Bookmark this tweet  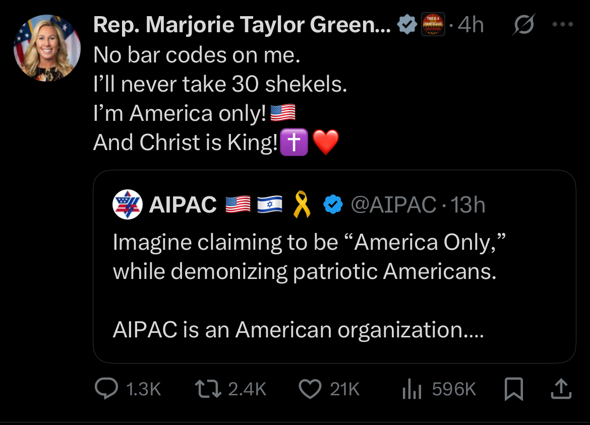pos(513,389)
